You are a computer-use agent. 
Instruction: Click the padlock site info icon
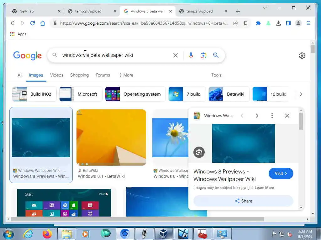(55, 23)
